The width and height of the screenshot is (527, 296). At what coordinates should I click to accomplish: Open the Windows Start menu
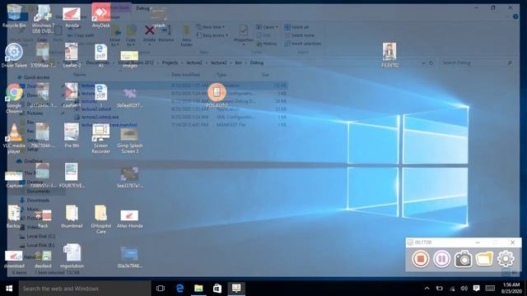click(9, 289)
